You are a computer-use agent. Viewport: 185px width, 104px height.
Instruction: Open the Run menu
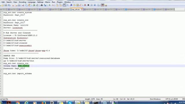coord(53,2)
